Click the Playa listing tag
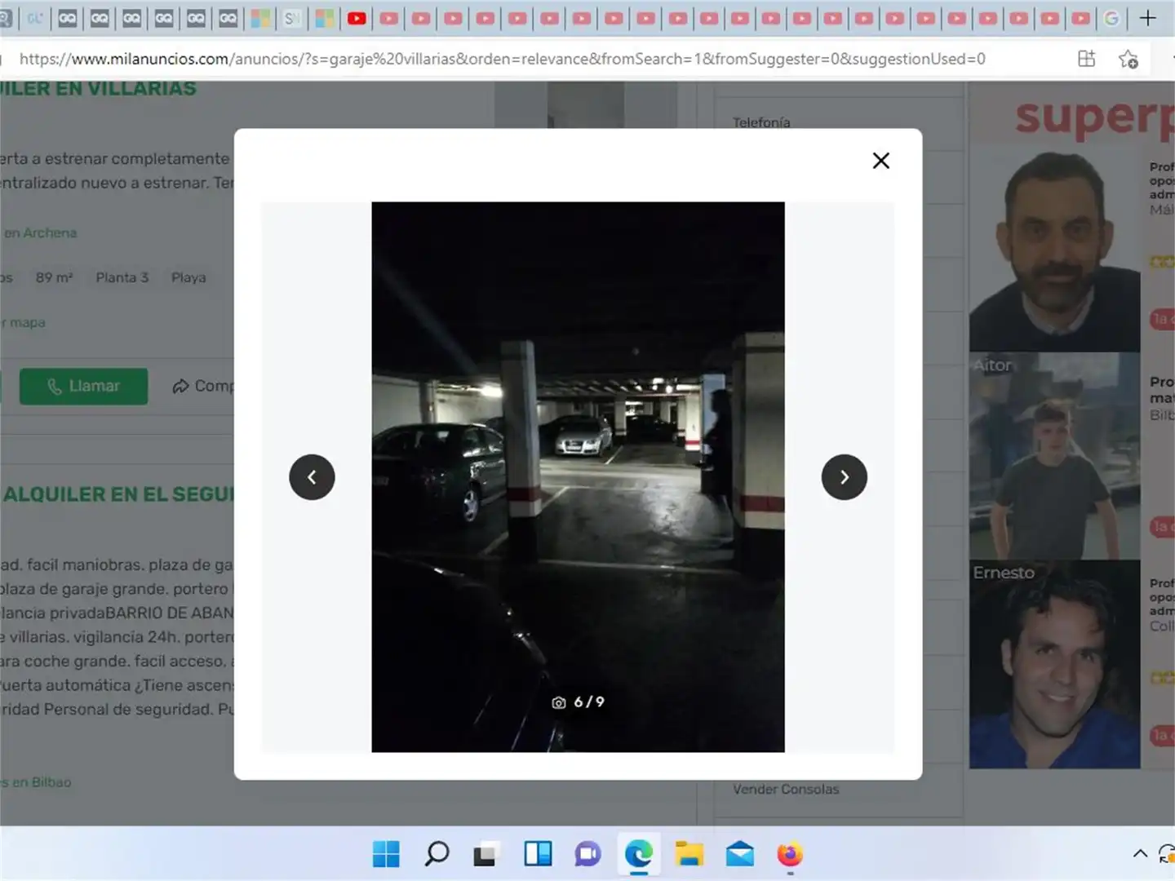The height and width of the screenshot is (881, 1175). click(188, 277)
